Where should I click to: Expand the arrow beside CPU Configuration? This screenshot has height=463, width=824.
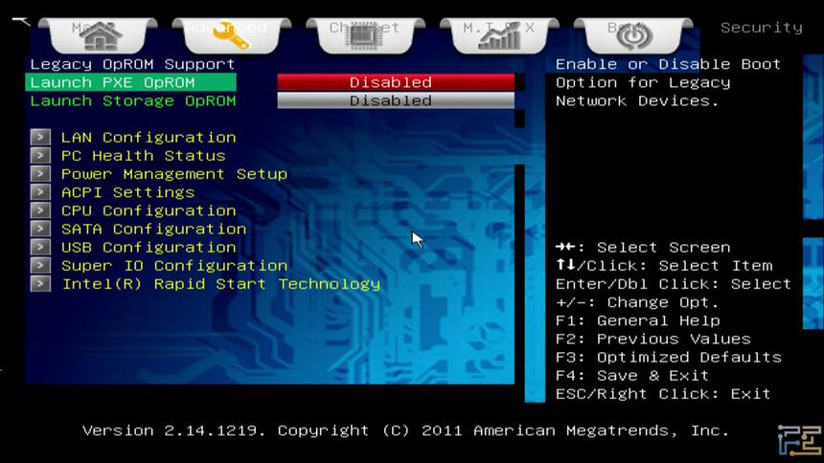(x=40, y=210)
